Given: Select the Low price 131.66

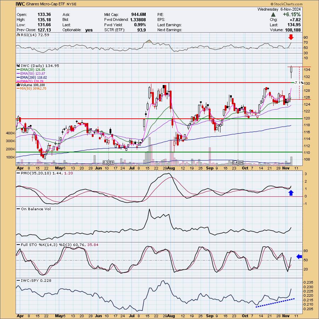Looking at the screenshot, I should tap(44, 25).
